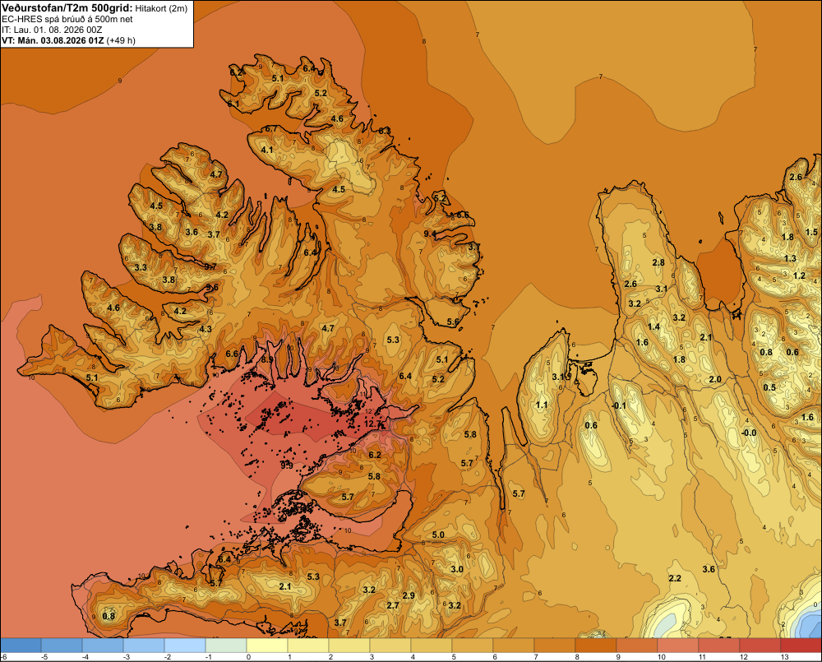Click the 2.0 temperature value
The height and width of the screenshot is (662, 822).
point(715,379)
